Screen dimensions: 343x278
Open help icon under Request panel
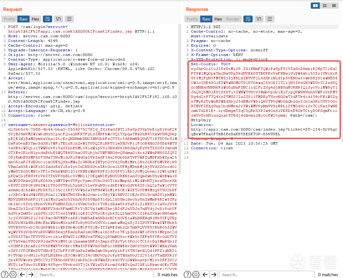click(x=5, y=275)
